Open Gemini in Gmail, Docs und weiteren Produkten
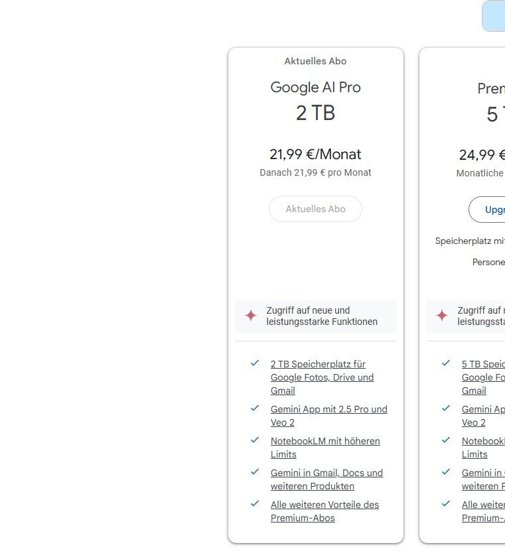Viewport: 505px width, 555px height. pos(326,473)
